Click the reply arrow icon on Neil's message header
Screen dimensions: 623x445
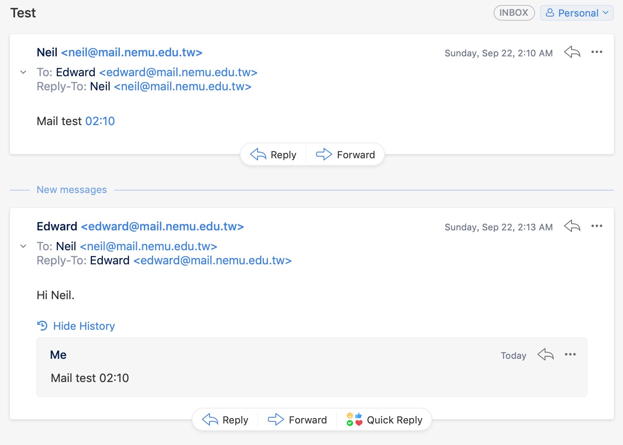click(572, 52)
